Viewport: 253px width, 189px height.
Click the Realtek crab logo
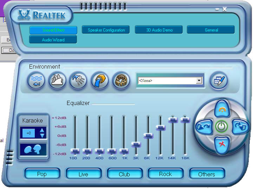[24, 15]
